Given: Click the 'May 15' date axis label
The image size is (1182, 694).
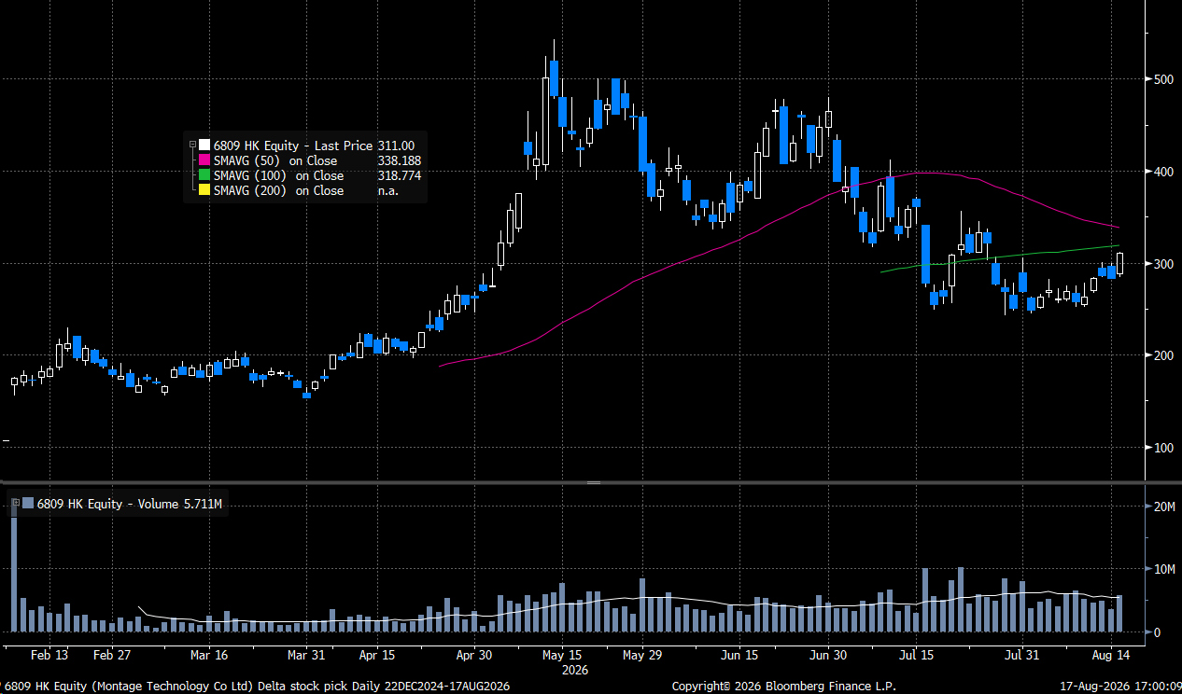Looking at the screenshot, I should 563,655.
